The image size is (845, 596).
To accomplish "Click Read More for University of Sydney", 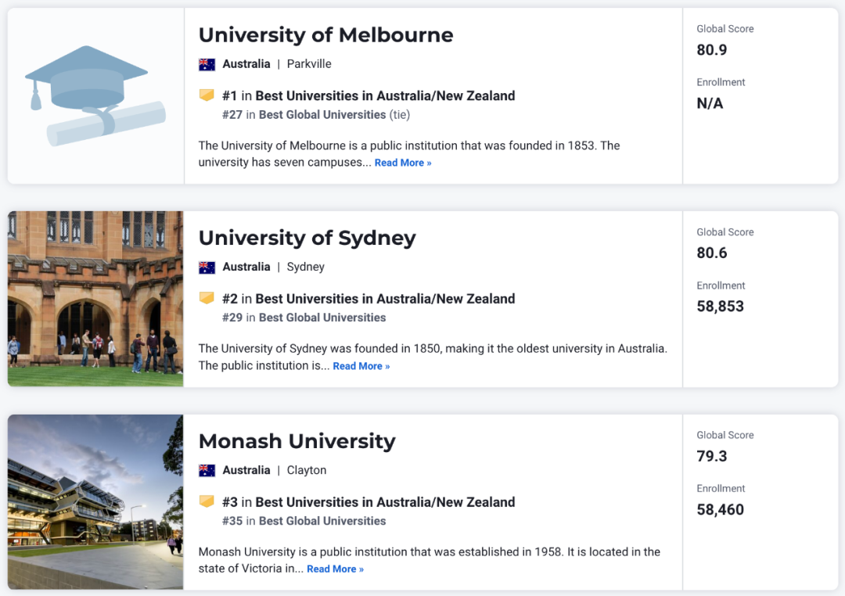I will coord(361,366).
